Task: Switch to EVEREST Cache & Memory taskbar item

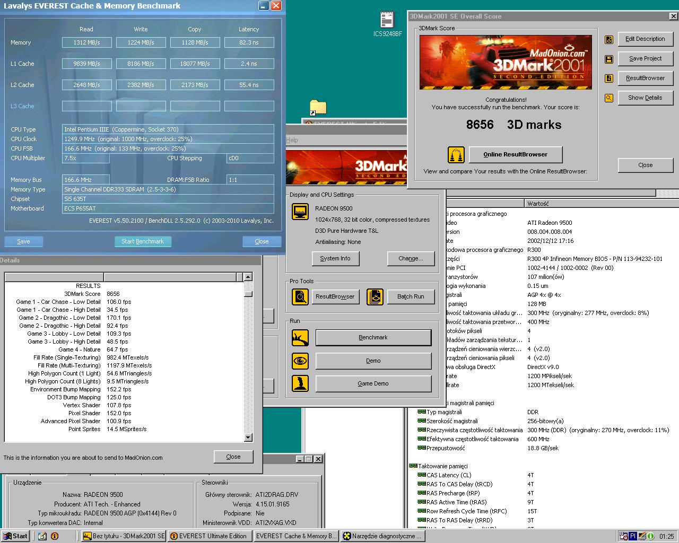Action: [296, 536]
